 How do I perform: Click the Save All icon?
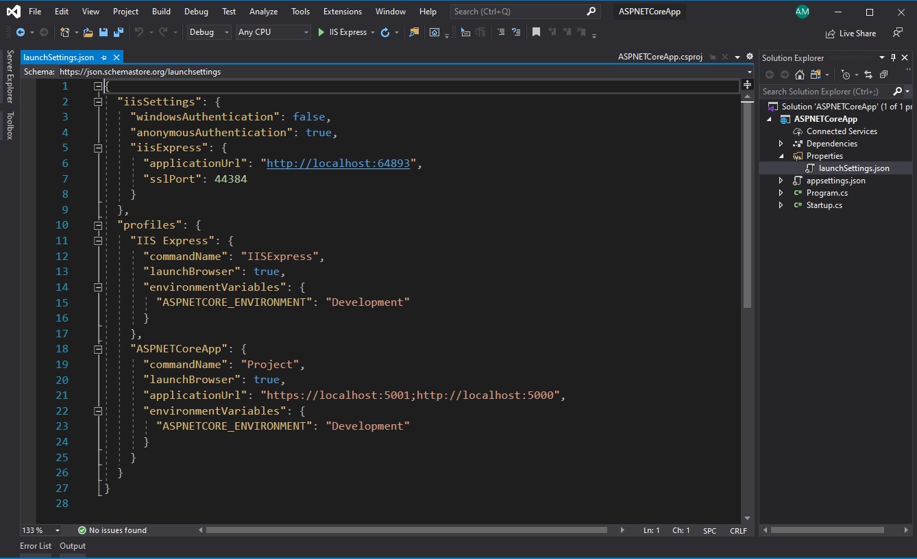118,32
